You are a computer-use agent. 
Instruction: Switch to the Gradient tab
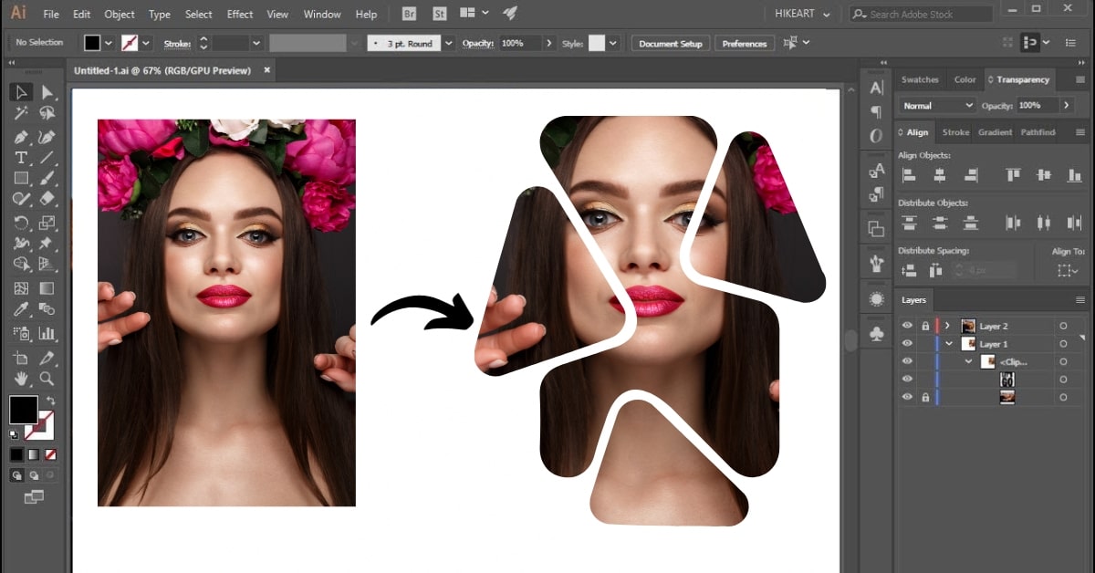pos(995,132)
